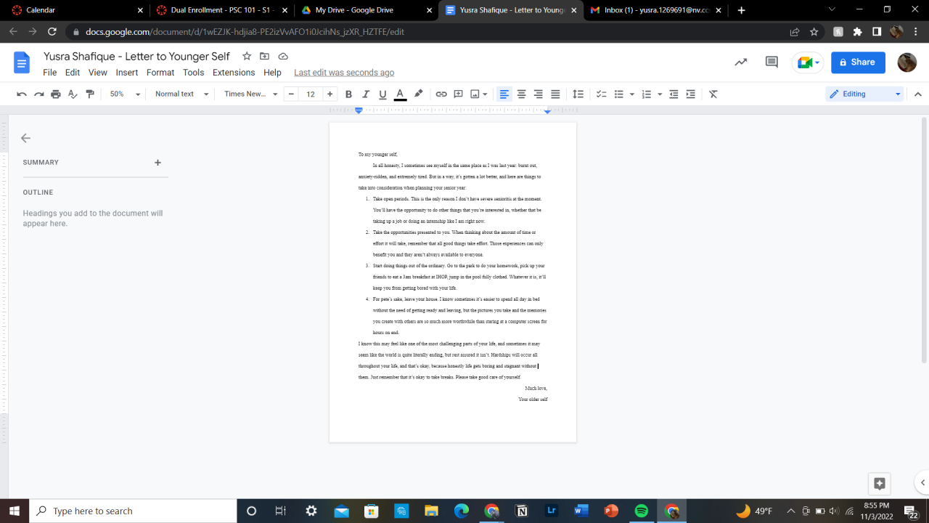Clear formatting from selected text
The image size is (929, 523).
(713, 94)
